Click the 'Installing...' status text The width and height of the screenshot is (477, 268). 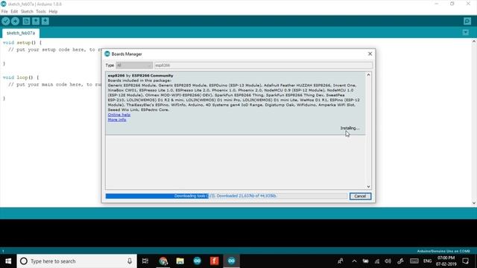click(350, 128)
